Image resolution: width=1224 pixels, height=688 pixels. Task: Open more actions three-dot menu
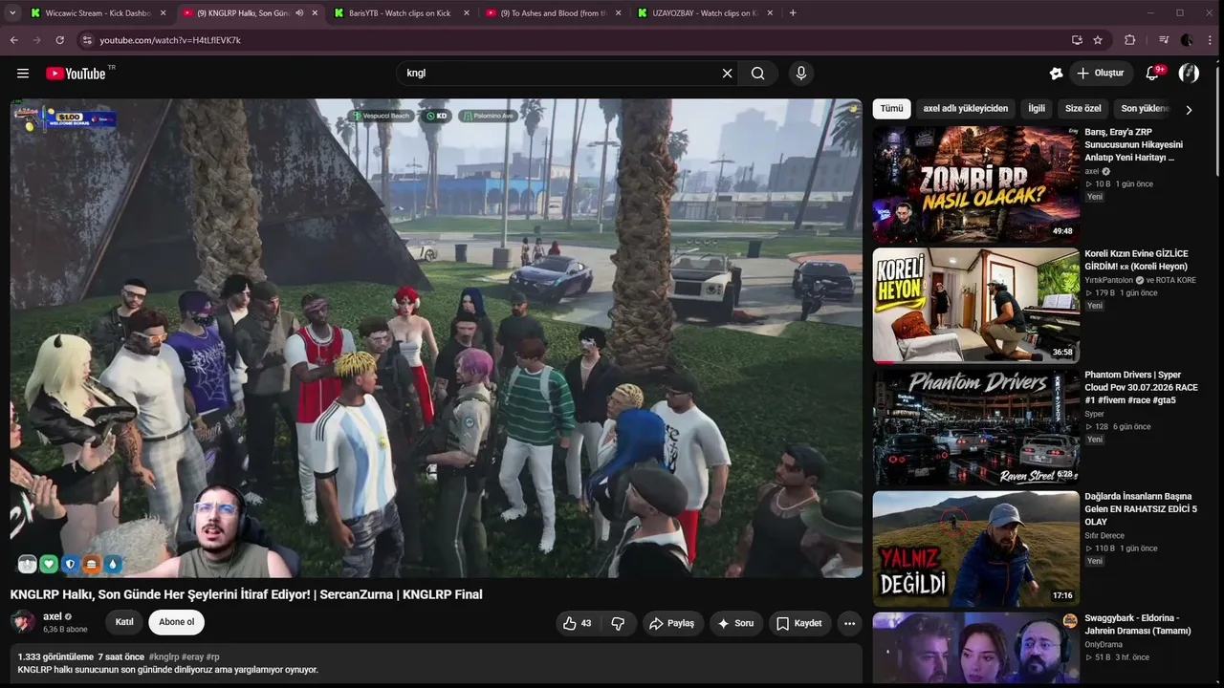coord(849,623)
